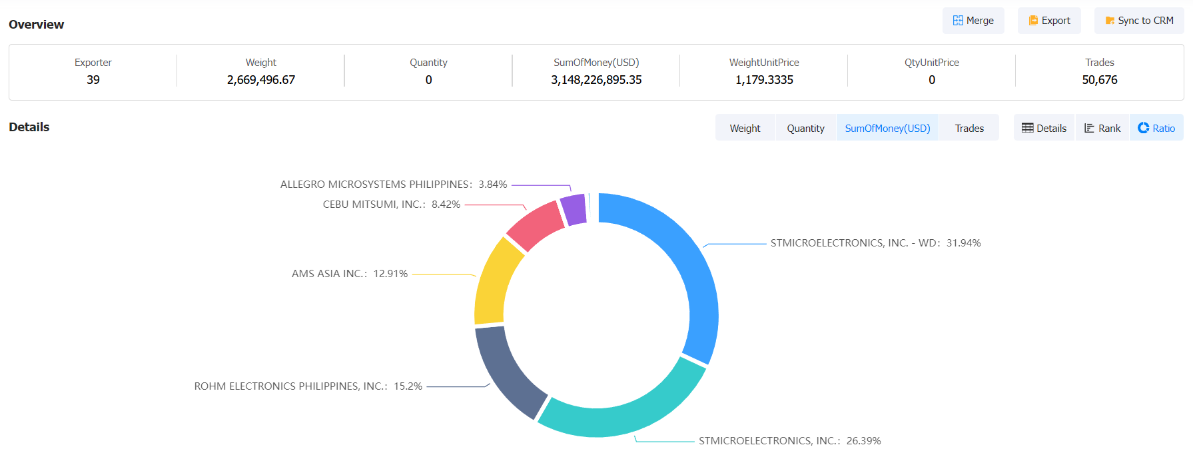The image size is (1193, 455).
Task: Click the WeightUnitPrice value 1,179.3335
Action: pyautogui.click(x=764, y=80)
